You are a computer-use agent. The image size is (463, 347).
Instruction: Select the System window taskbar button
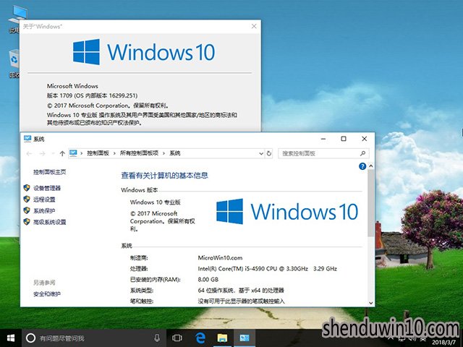[245, 338]
